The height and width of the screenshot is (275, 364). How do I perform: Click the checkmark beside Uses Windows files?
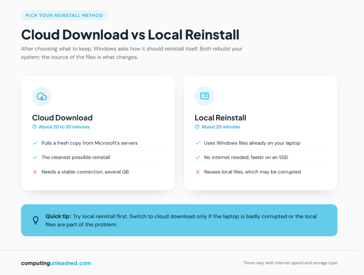point(198,143)
